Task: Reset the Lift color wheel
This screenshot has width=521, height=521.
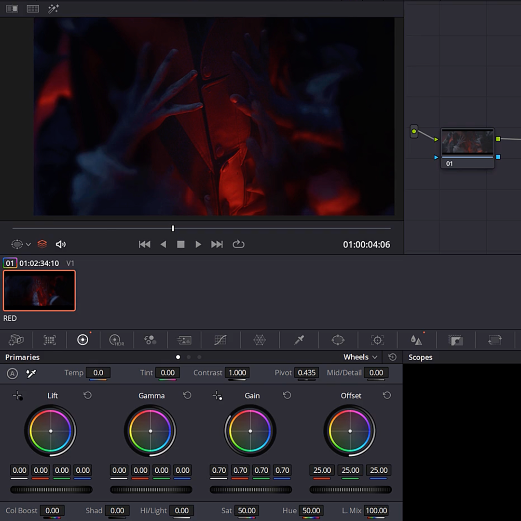Action: click(x=88, y=395)
